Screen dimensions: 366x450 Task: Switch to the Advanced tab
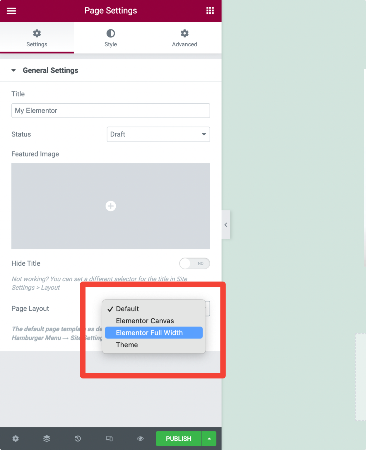184,37
